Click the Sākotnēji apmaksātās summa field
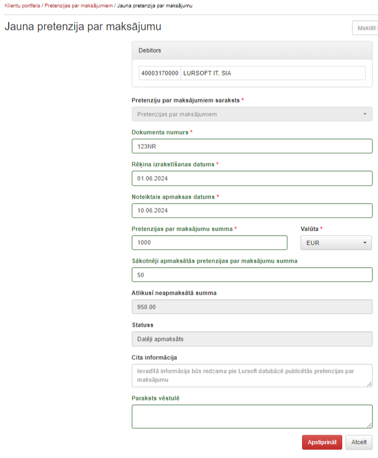Viewport: 378px width, 458px height. click(x=252, y=275)
